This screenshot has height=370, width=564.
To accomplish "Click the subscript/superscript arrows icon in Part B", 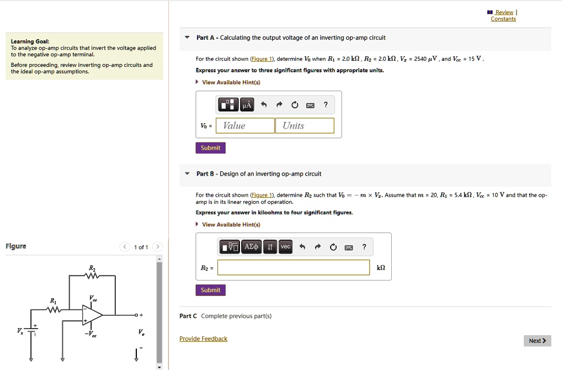I will pyautogui.click(x=269, y=247).
